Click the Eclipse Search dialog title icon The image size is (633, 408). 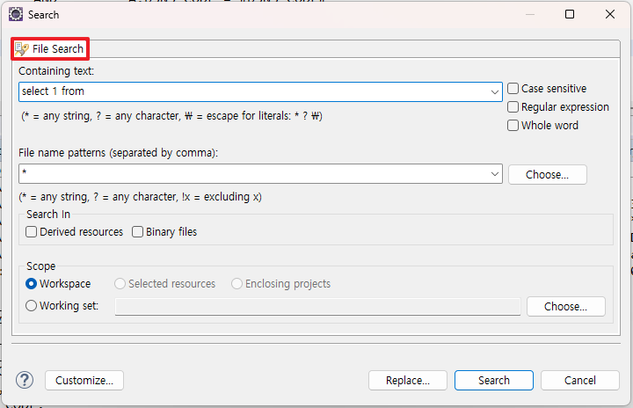click(16, 14)
